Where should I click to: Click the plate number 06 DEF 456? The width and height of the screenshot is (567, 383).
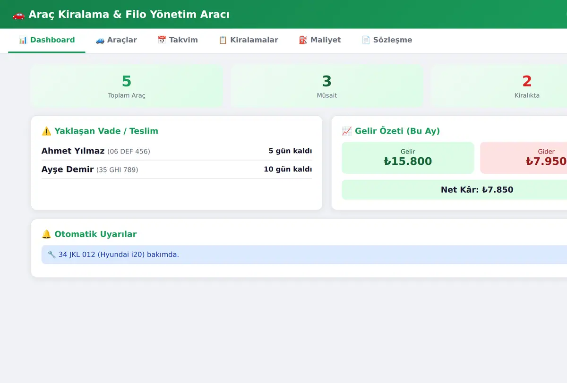(x=129, y=152)
